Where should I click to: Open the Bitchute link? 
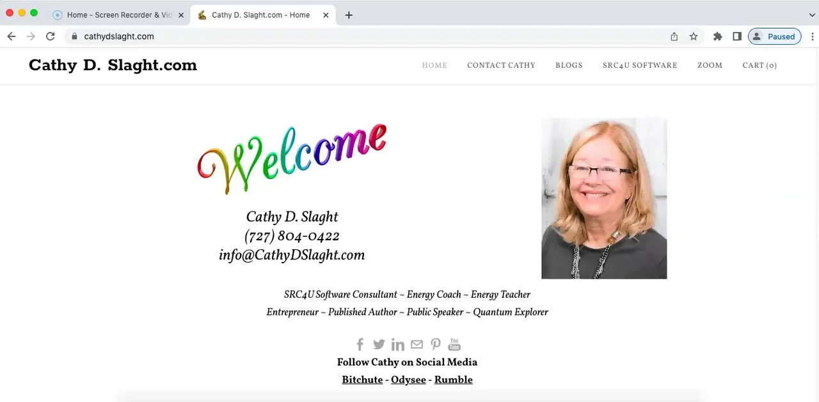[x=362, y=380]
